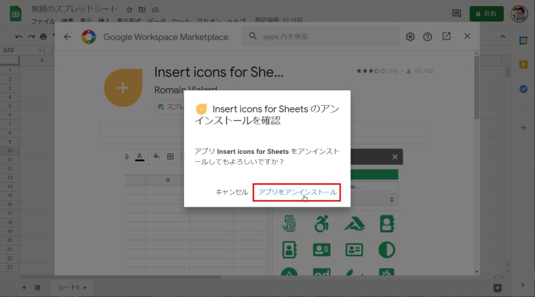Confirm with アプリをアンインストール button
This screenshot has height=297, width=535.
pyautogui.click(x=297, y=192)
